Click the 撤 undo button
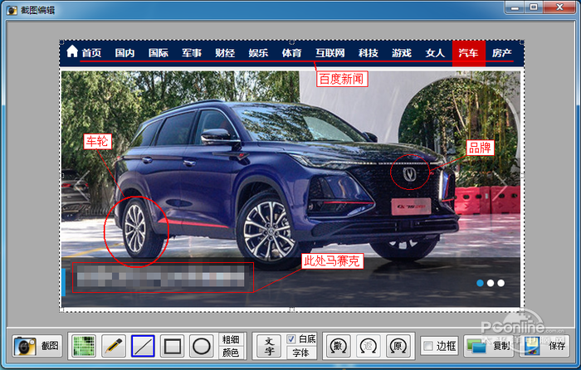 click(x=338, y=346)
